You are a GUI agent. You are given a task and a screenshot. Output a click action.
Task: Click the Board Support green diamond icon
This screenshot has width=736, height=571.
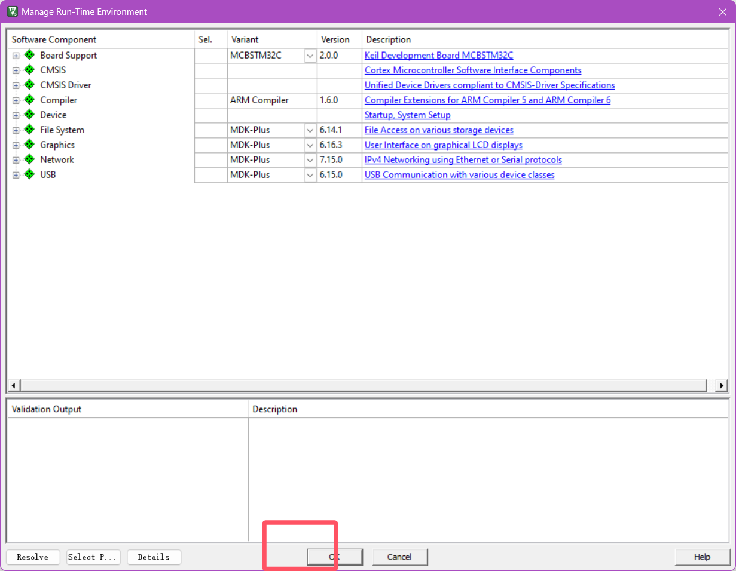tap(29, 55)
